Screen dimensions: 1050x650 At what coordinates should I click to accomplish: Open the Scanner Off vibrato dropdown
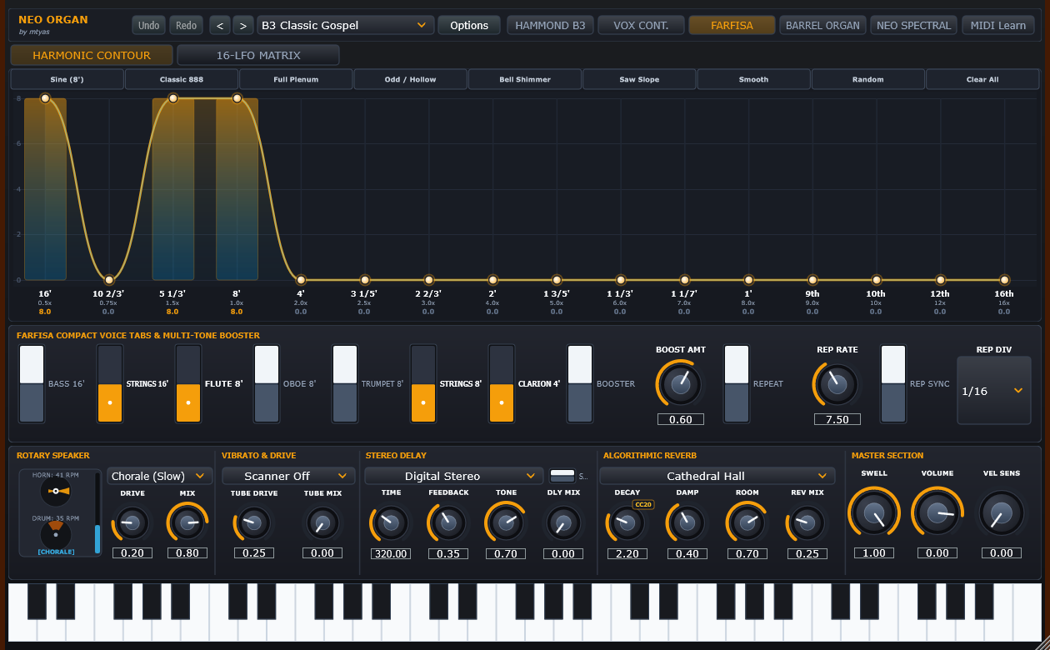click(x=287, y=476)
